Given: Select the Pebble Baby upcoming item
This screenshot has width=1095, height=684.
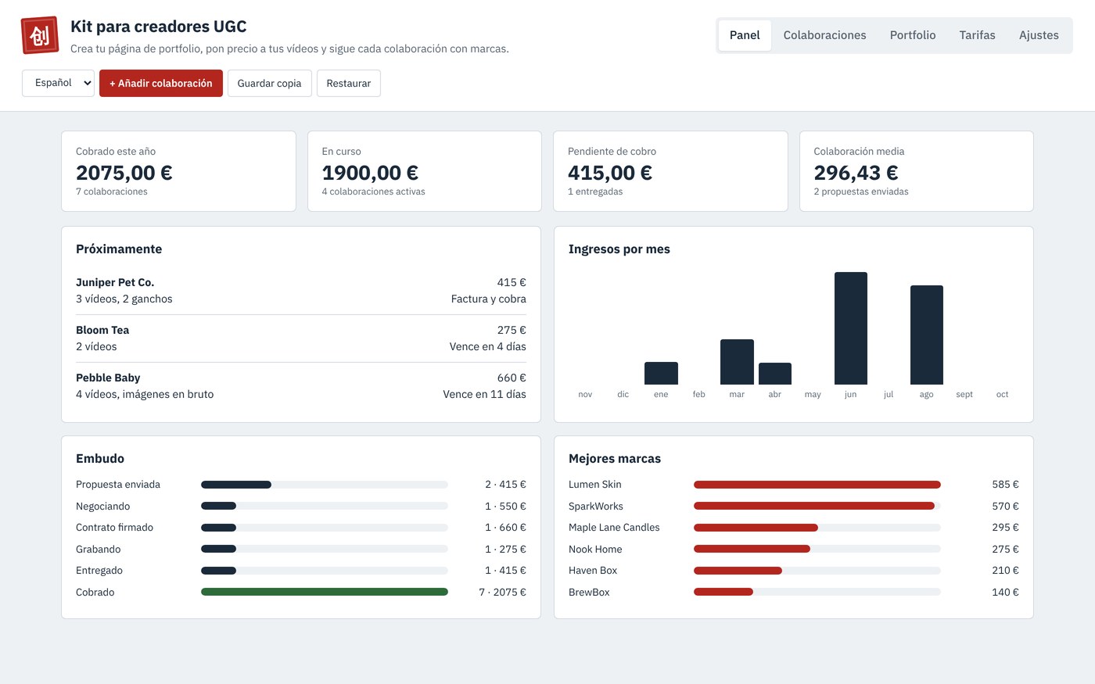Looking at the screenshot, I should [x=301, y=386].
